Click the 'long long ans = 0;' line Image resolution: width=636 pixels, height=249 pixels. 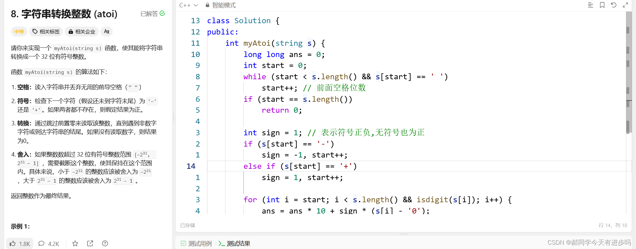pyautogui.click(x=284, y=54)
